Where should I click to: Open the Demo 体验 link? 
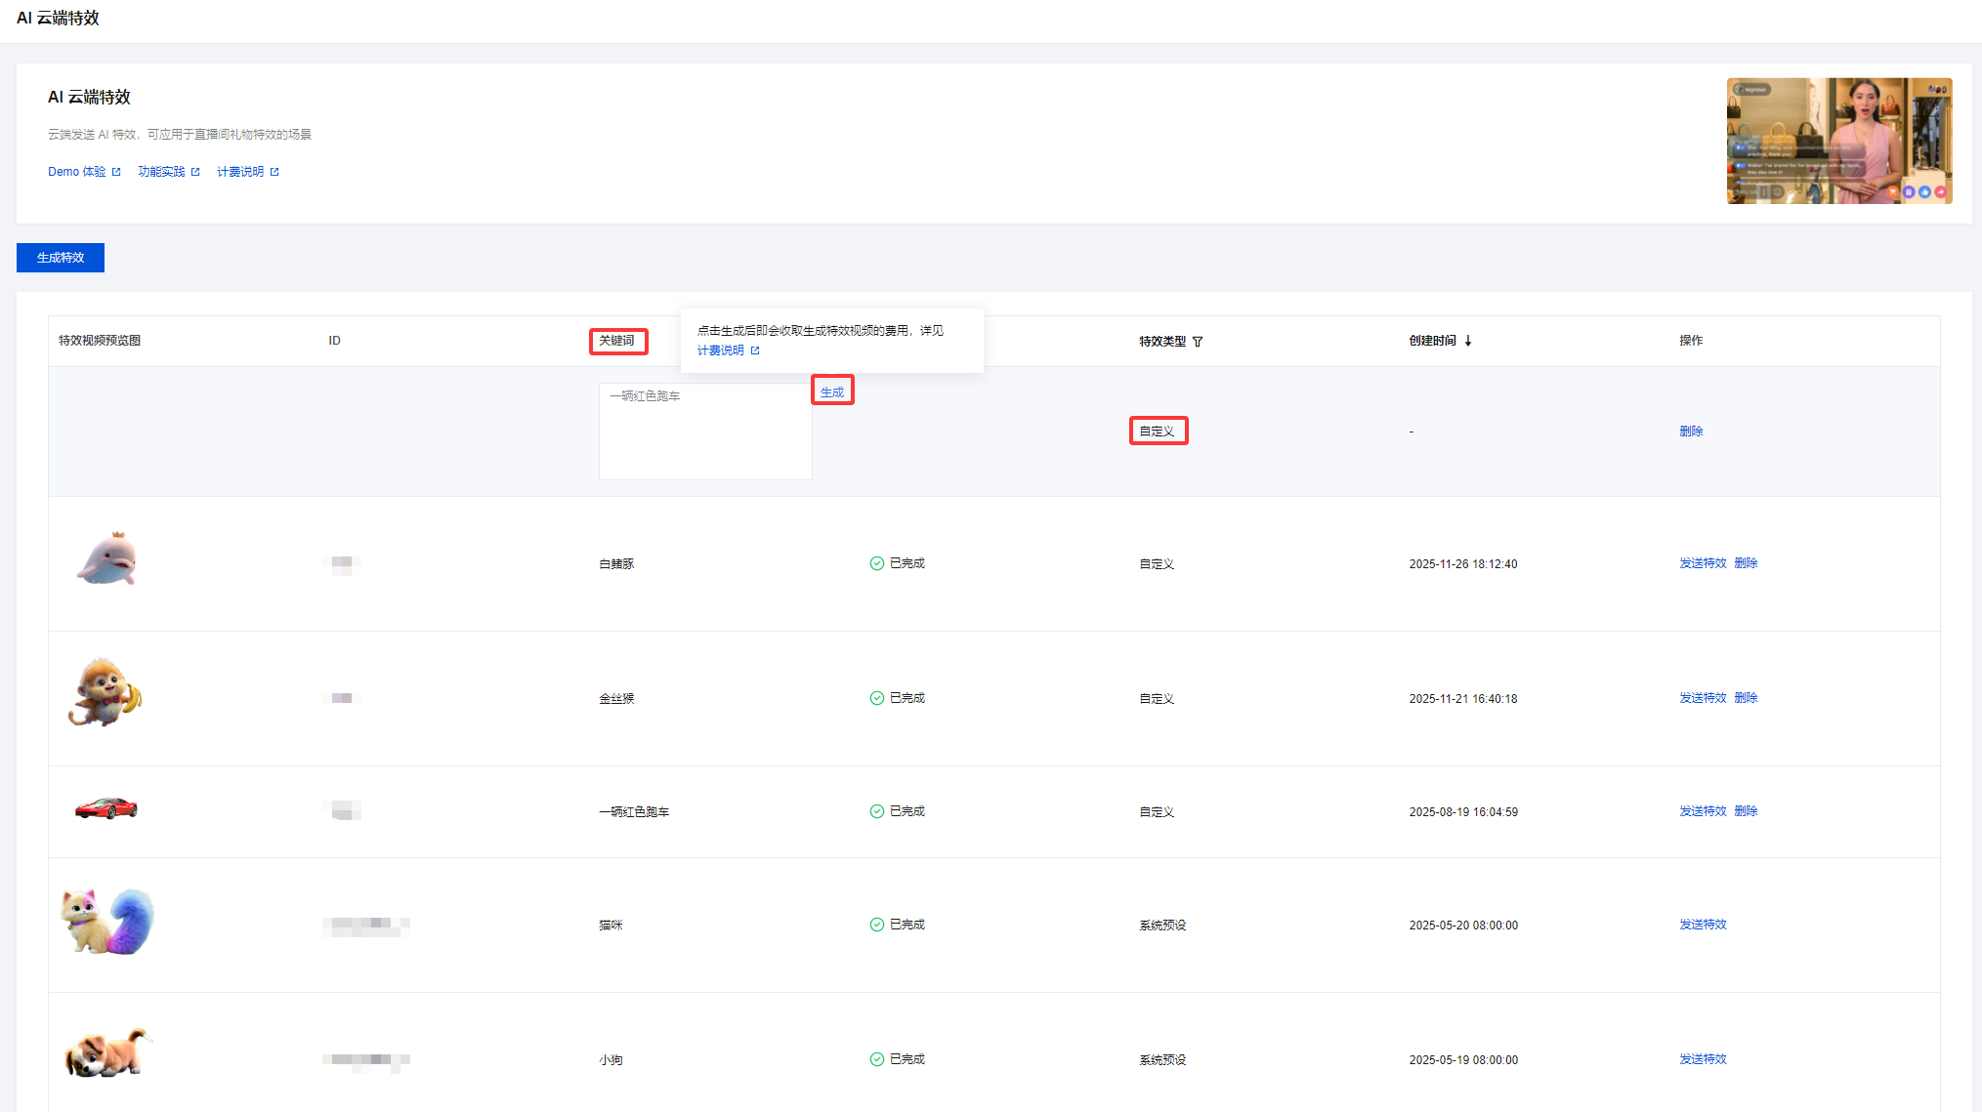coord(77,172)
